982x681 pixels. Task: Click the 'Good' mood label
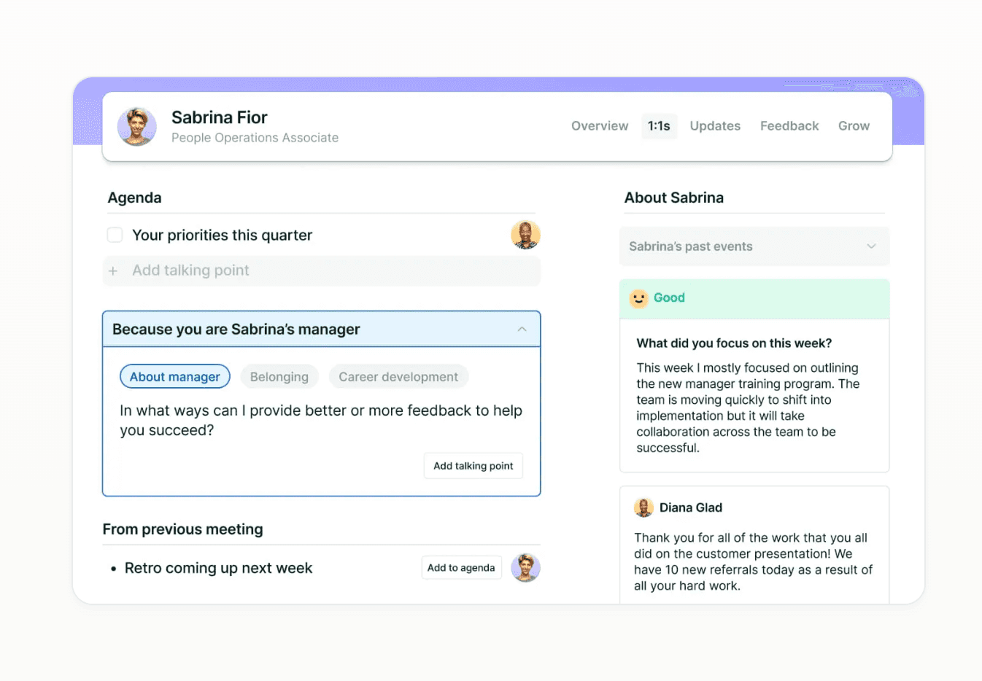click(669, 297)
